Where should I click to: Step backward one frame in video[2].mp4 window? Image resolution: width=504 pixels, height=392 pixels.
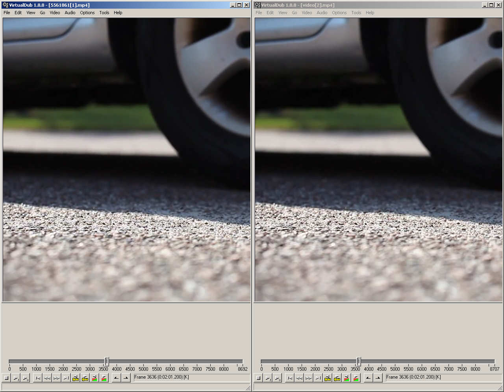pos(299,378)
